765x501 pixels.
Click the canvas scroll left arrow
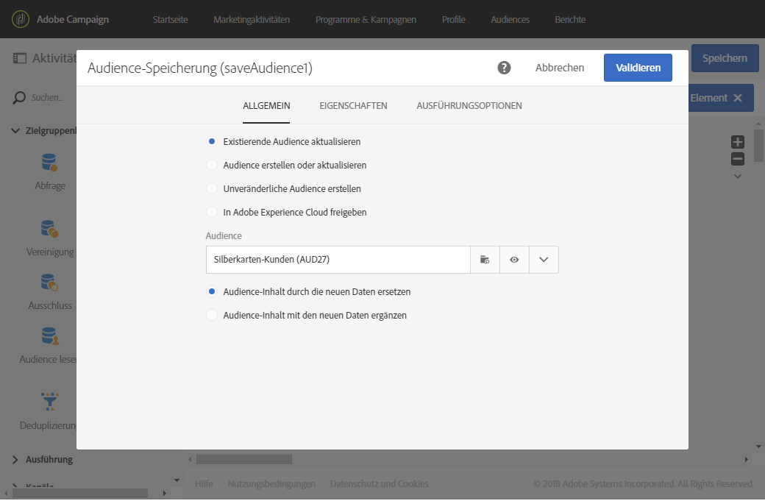pyautogui.click(x=191, y=460)
